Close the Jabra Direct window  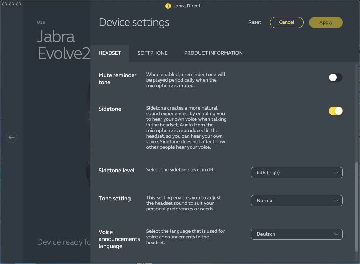[x=5, y=4]
